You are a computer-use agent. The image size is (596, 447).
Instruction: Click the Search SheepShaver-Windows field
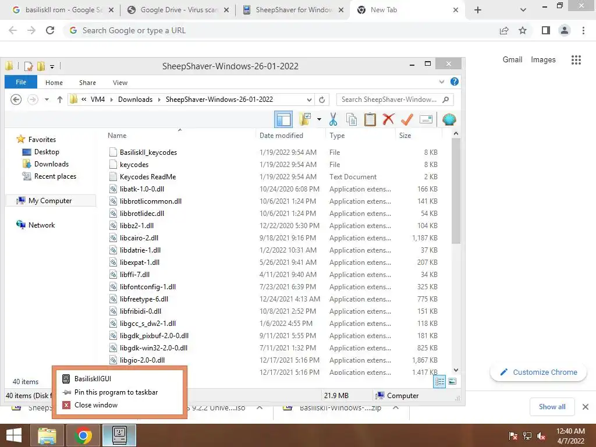tap(395, 100)
